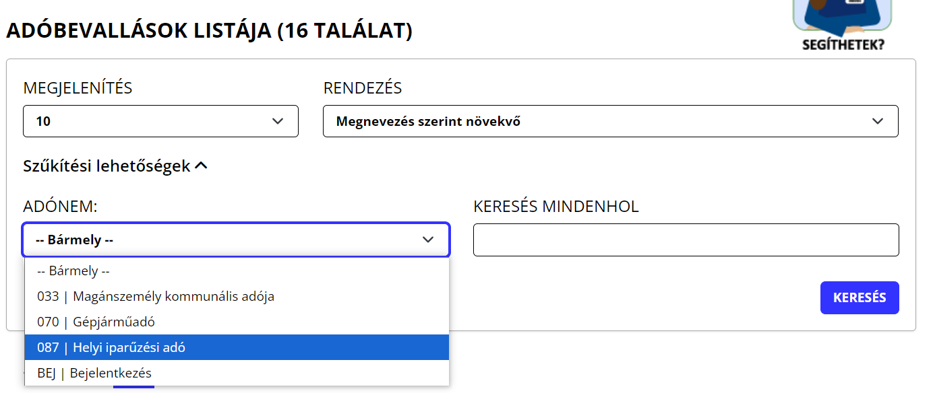Click the chevron arrow in Rendezés box
The width and height of the screenshot is (933, 393).
(x=878, y=121)
